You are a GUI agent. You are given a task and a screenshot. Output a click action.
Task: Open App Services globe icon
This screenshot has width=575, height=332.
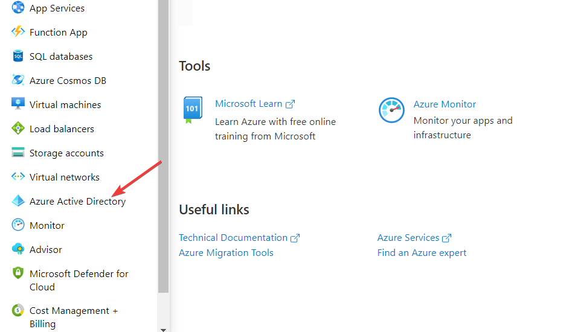pos(18,7)
